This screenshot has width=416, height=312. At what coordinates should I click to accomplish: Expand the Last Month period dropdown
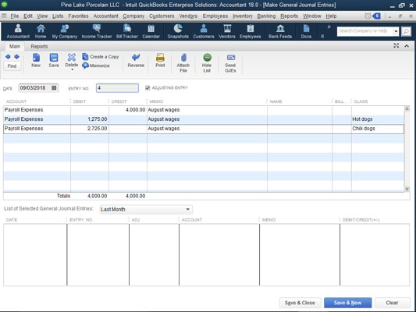tap(187, 209)
